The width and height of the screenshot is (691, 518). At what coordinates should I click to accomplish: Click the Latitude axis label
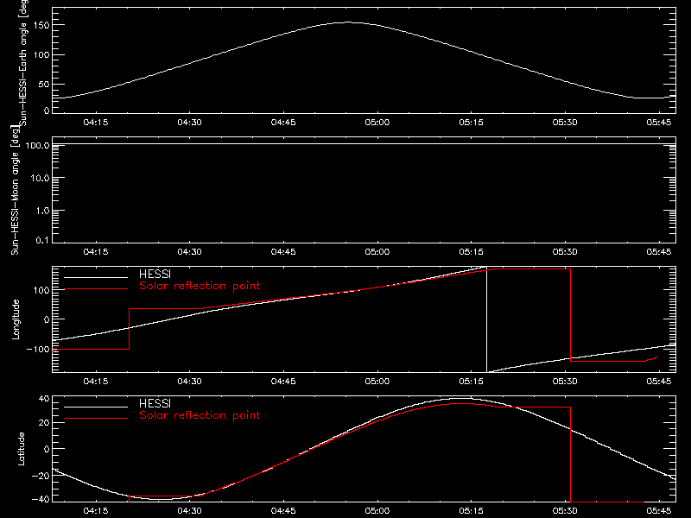click(21, 449)
